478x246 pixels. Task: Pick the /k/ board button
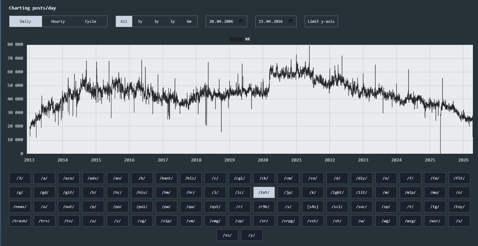313,192
